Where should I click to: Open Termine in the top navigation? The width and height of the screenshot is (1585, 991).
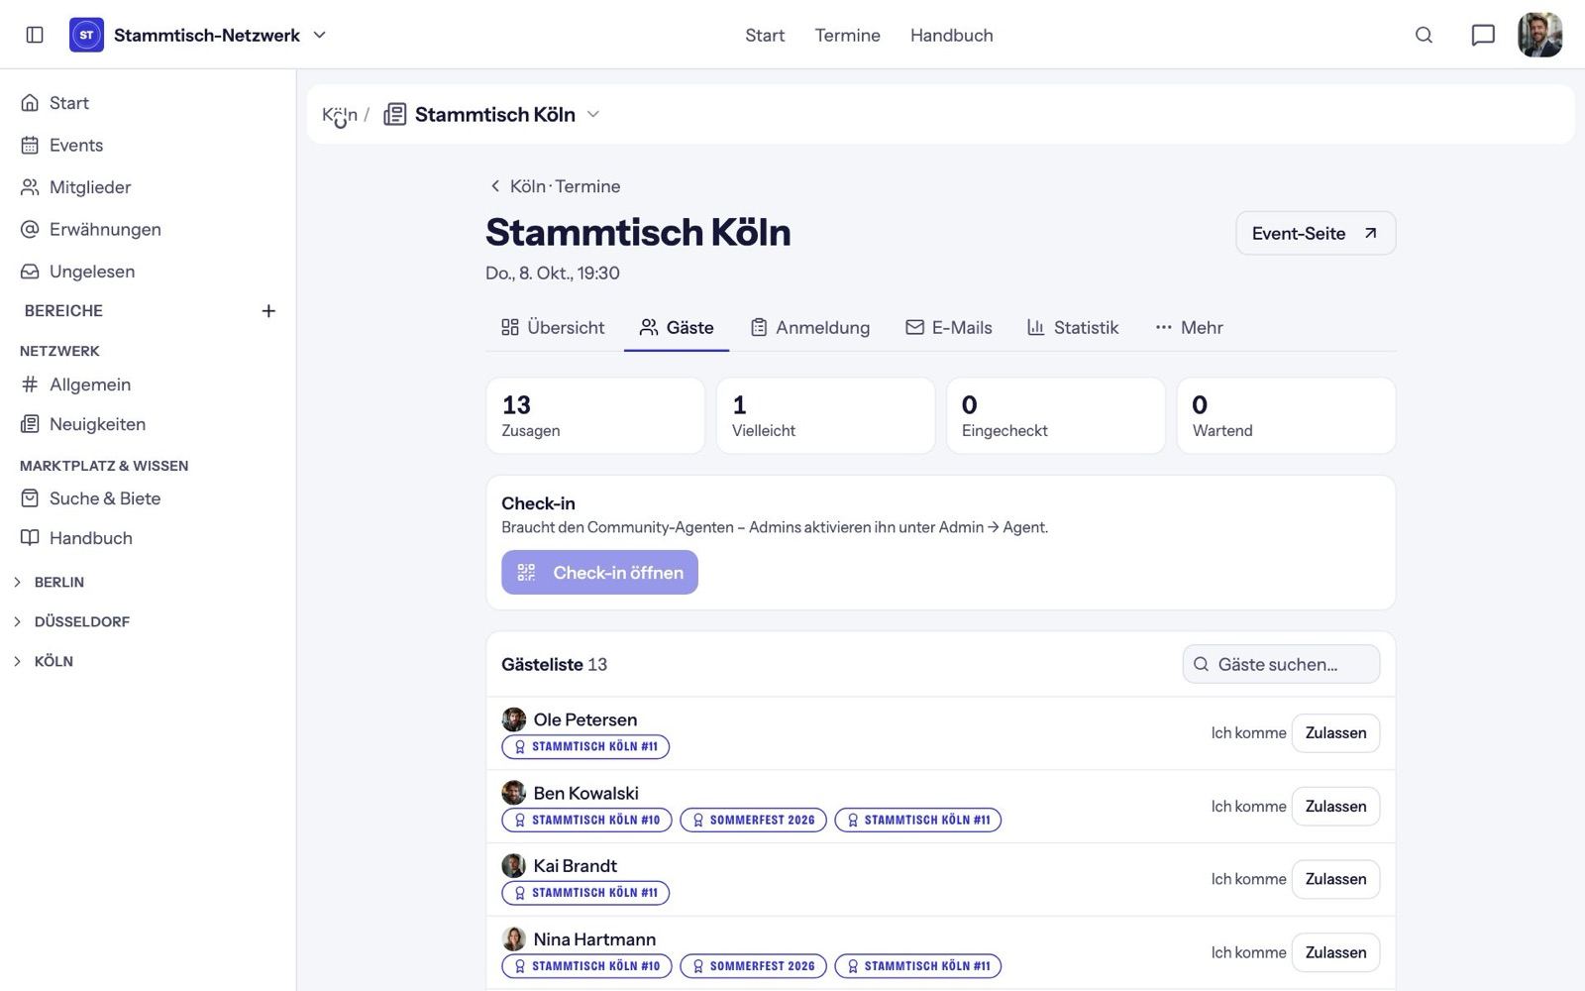(847, 35)
